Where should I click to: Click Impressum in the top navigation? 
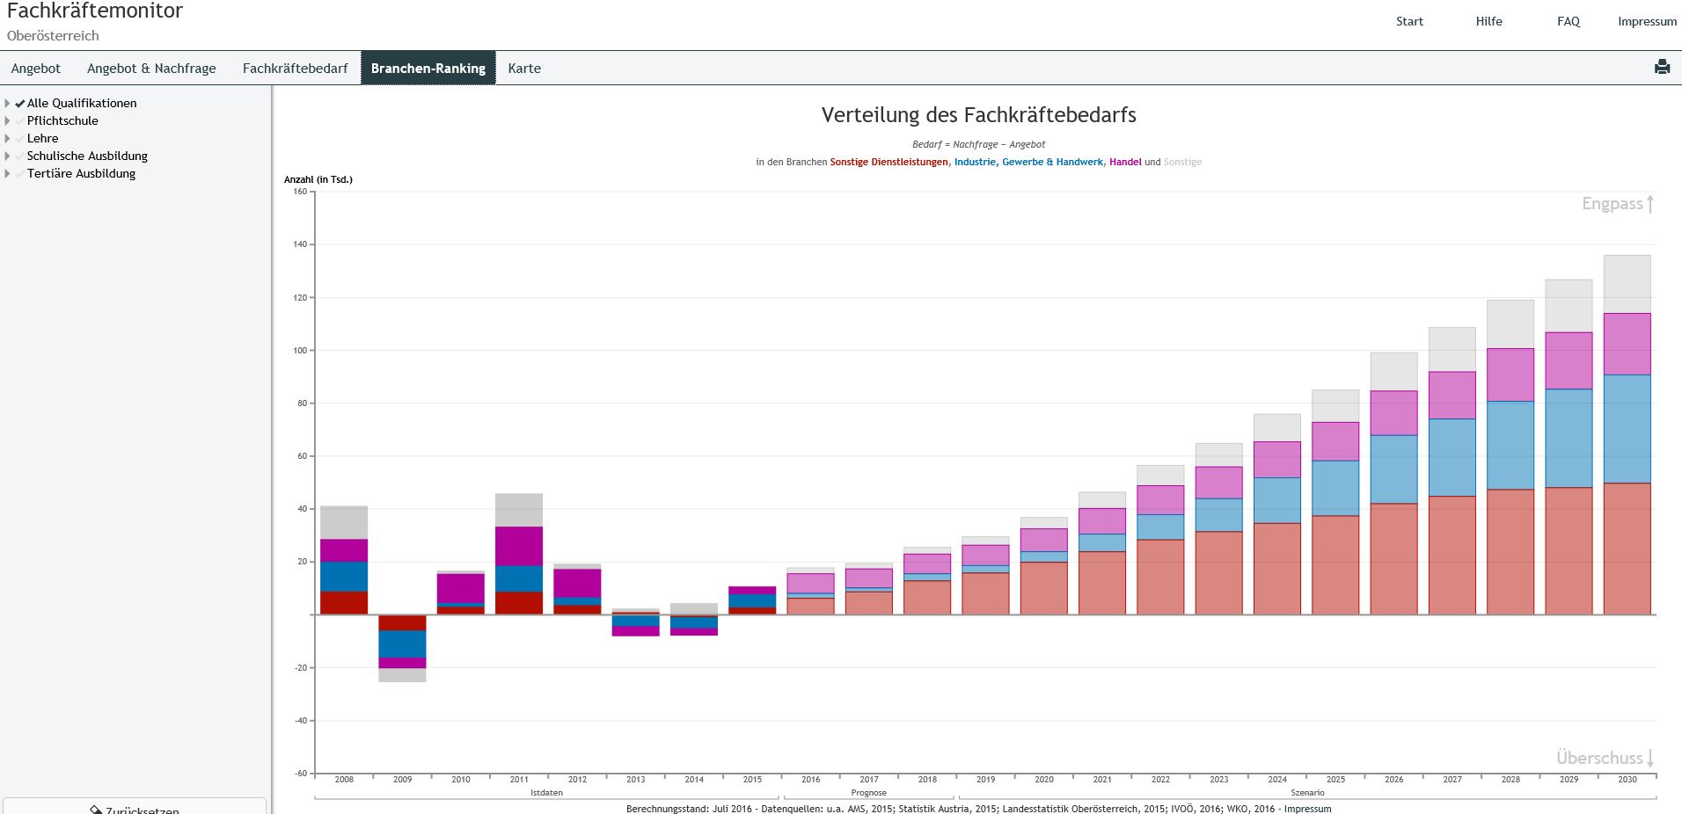point(1647,22)
